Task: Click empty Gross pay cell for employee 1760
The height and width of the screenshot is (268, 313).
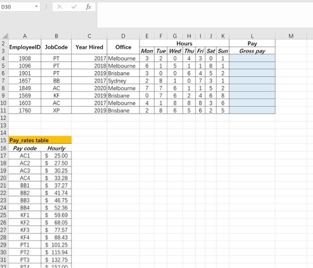Action: [x=252, y=110]
